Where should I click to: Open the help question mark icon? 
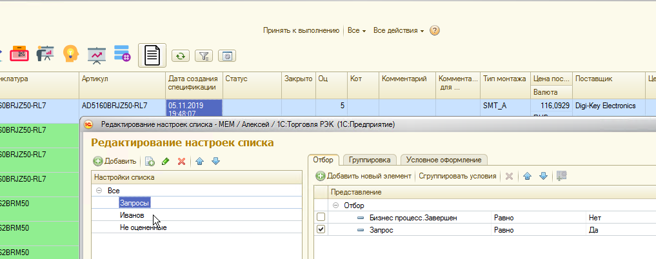(x=435, y=31)
